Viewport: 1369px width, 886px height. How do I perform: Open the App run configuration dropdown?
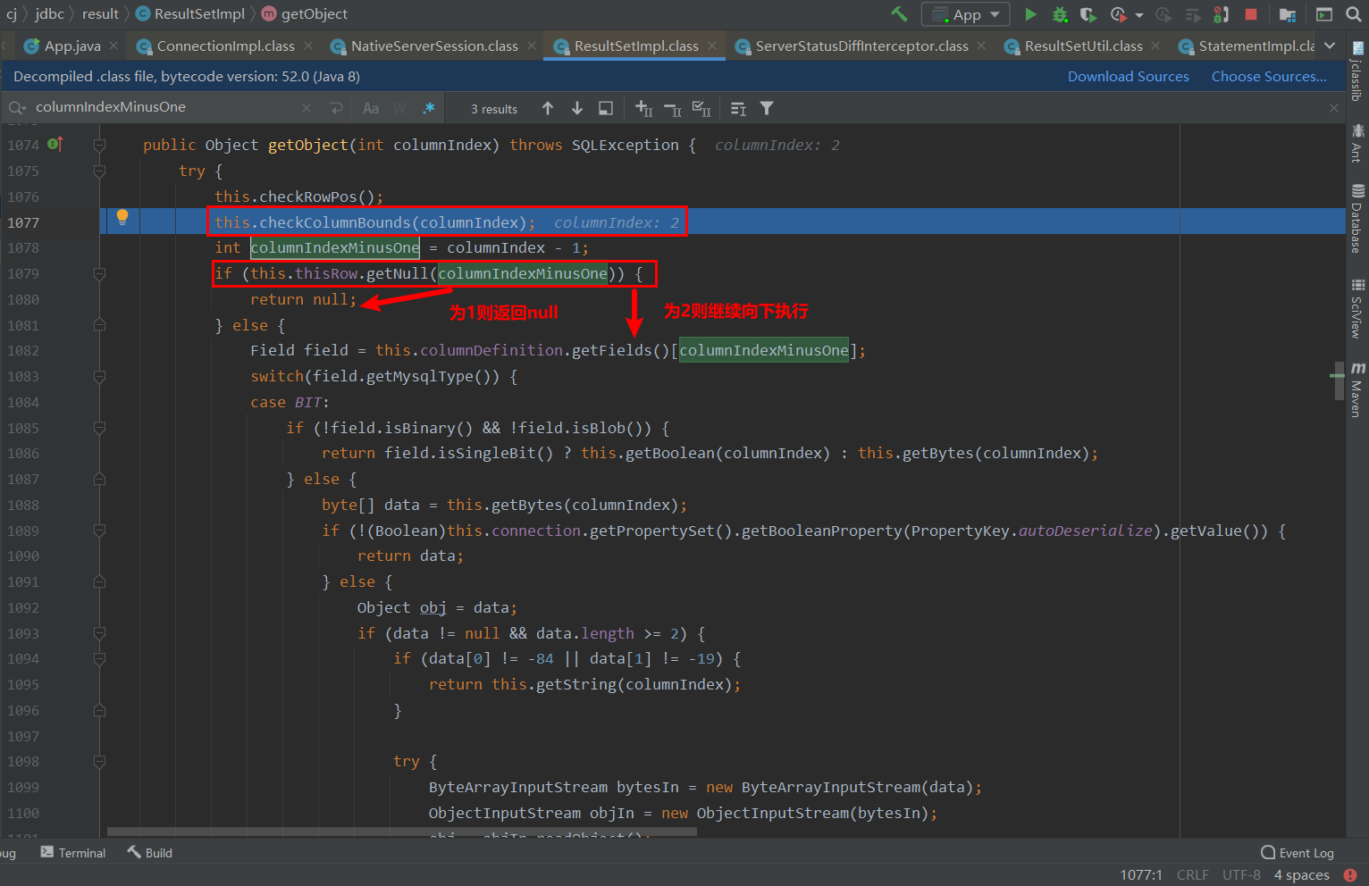[x=967, y=14]
